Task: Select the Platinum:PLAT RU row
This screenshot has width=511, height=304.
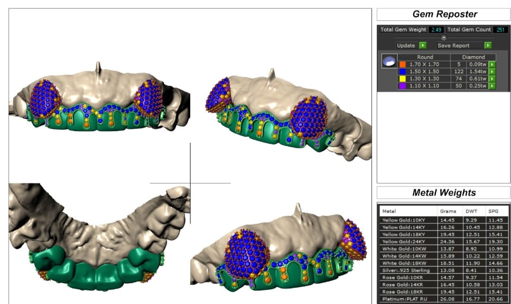Action: (x=444, y=299)
